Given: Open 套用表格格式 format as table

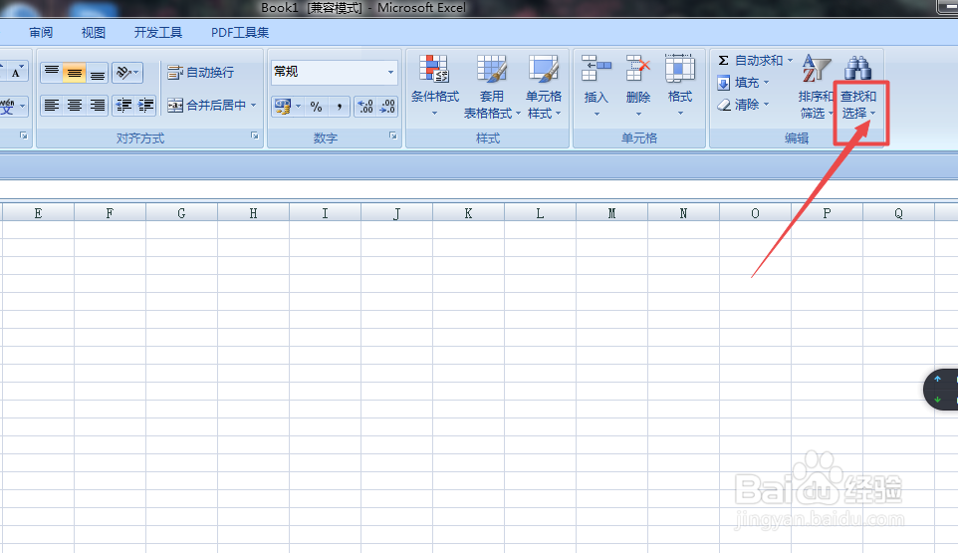Looking at the screenshot, I should point(492,86).
